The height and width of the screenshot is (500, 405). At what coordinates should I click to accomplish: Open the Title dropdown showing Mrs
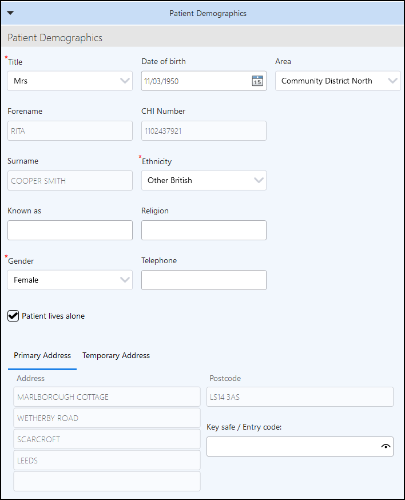pos(70,81)
